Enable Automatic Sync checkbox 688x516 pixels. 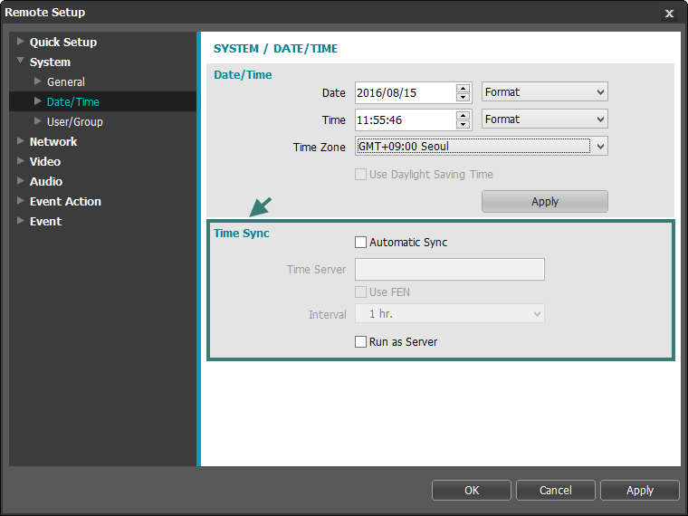point(360,243)
